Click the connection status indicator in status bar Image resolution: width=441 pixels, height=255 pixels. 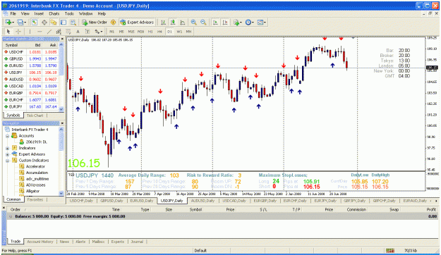[390, 251]
